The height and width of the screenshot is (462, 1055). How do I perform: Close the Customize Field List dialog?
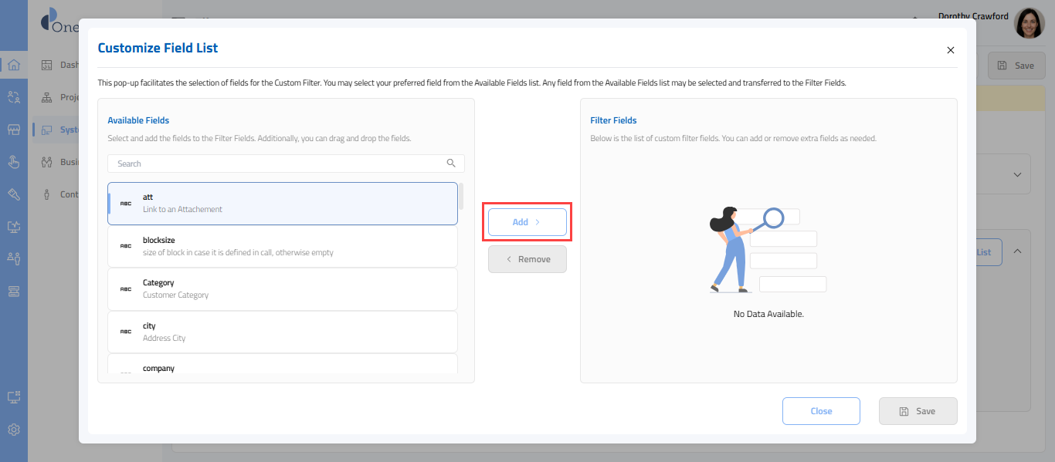[x=951, y=50]
